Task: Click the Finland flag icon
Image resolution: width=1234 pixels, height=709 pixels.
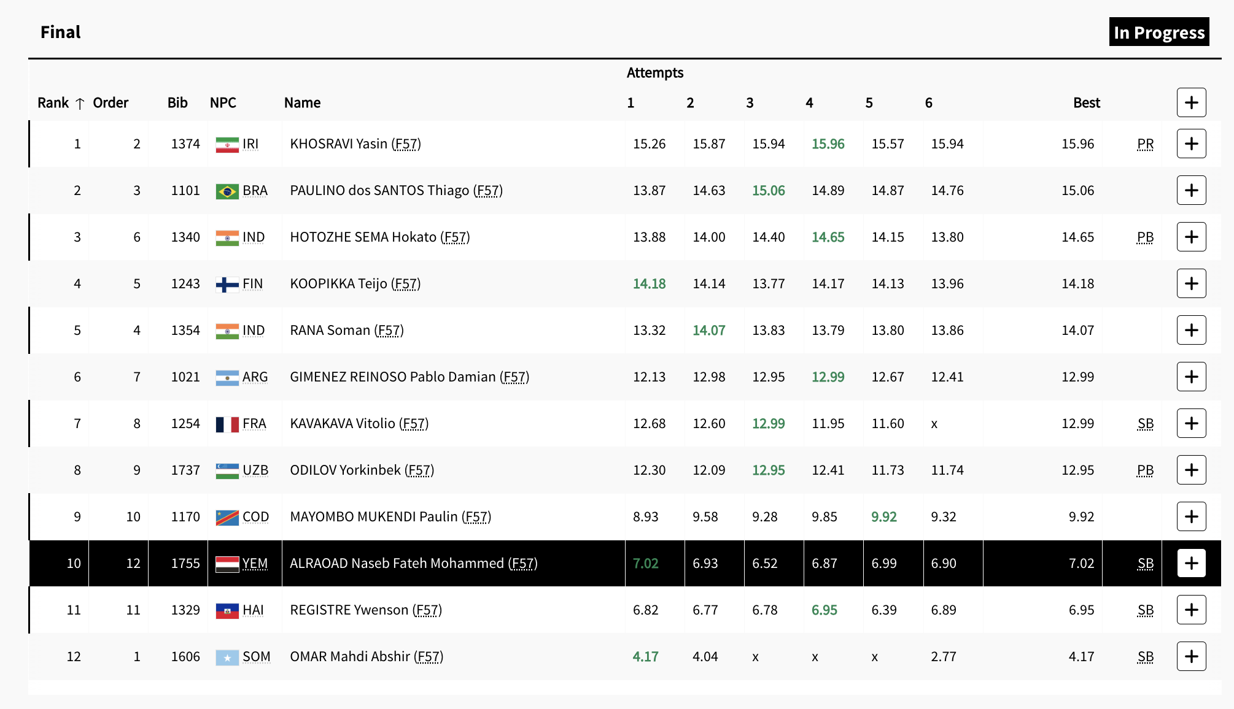Action: tap(227, 285)
